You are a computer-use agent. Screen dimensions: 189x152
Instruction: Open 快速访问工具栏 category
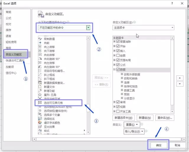15,60
